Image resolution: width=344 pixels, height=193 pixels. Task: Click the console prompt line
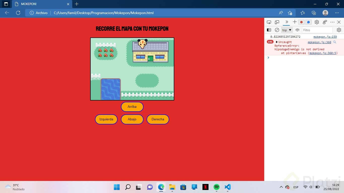304,58
